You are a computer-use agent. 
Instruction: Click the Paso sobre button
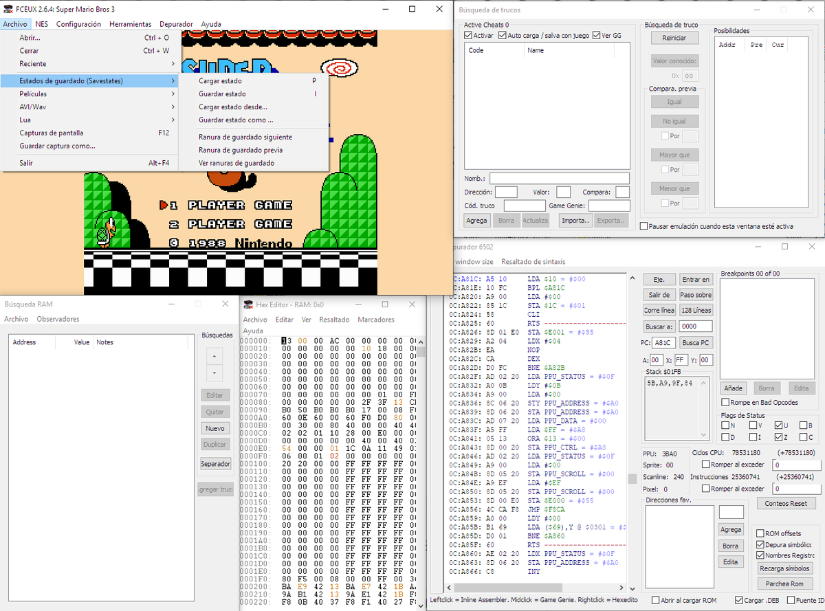click(696, 295)
